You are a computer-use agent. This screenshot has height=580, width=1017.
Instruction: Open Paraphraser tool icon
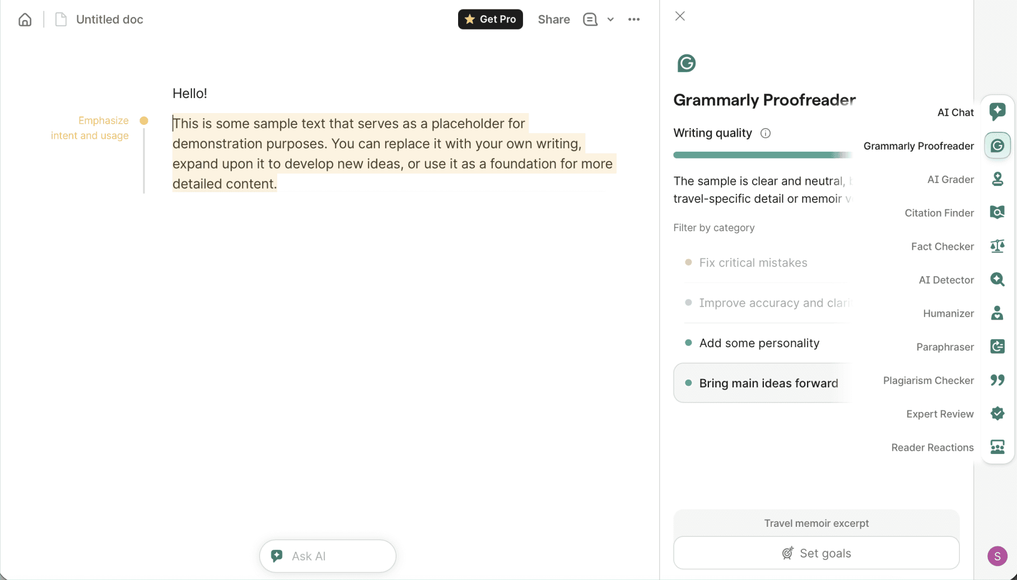coord(997,347)
